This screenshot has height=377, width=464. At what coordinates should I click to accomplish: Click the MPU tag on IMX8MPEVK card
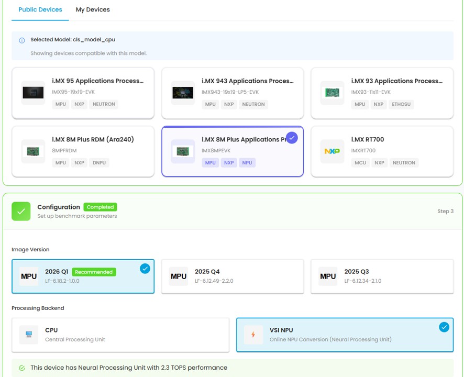pos(211,163)
